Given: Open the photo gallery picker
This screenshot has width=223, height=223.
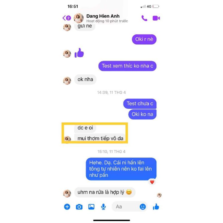Looking at the screenshot, I should point(91,207).
